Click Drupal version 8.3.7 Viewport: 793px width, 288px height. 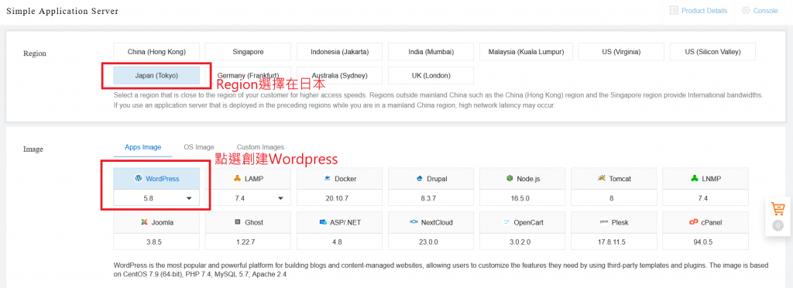431,198
